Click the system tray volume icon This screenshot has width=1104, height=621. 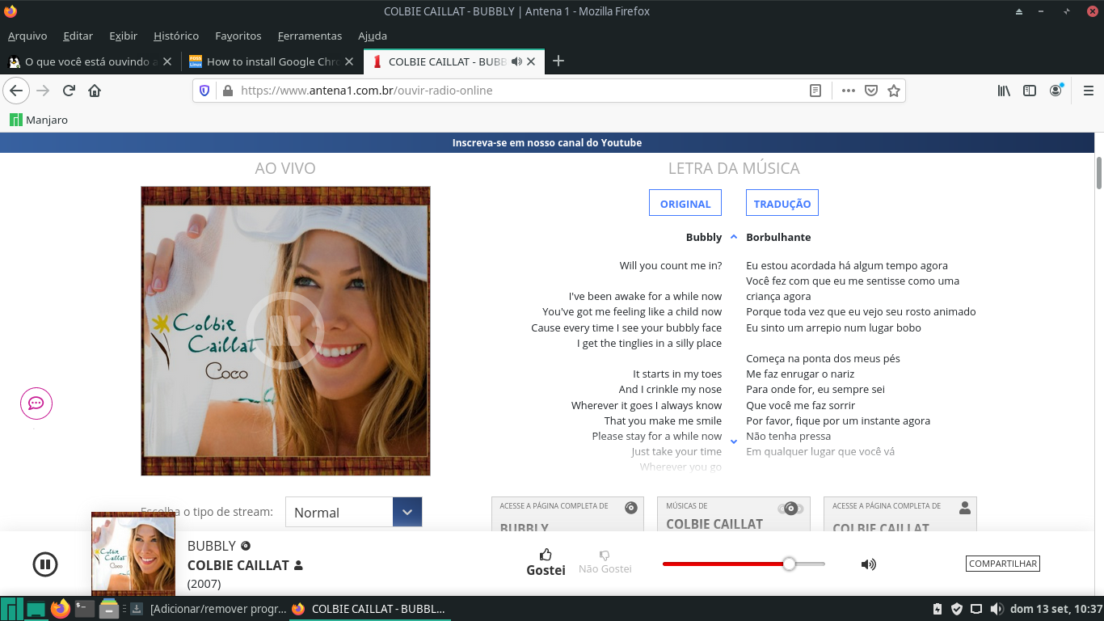pos(997,609)
